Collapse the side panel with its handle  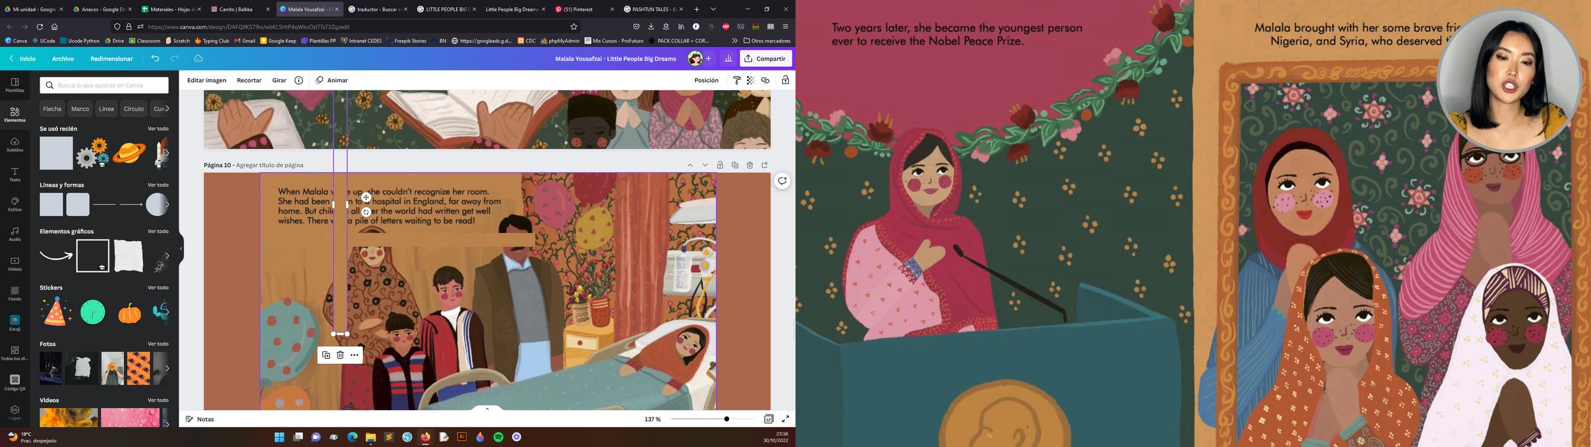pos(181,249)
